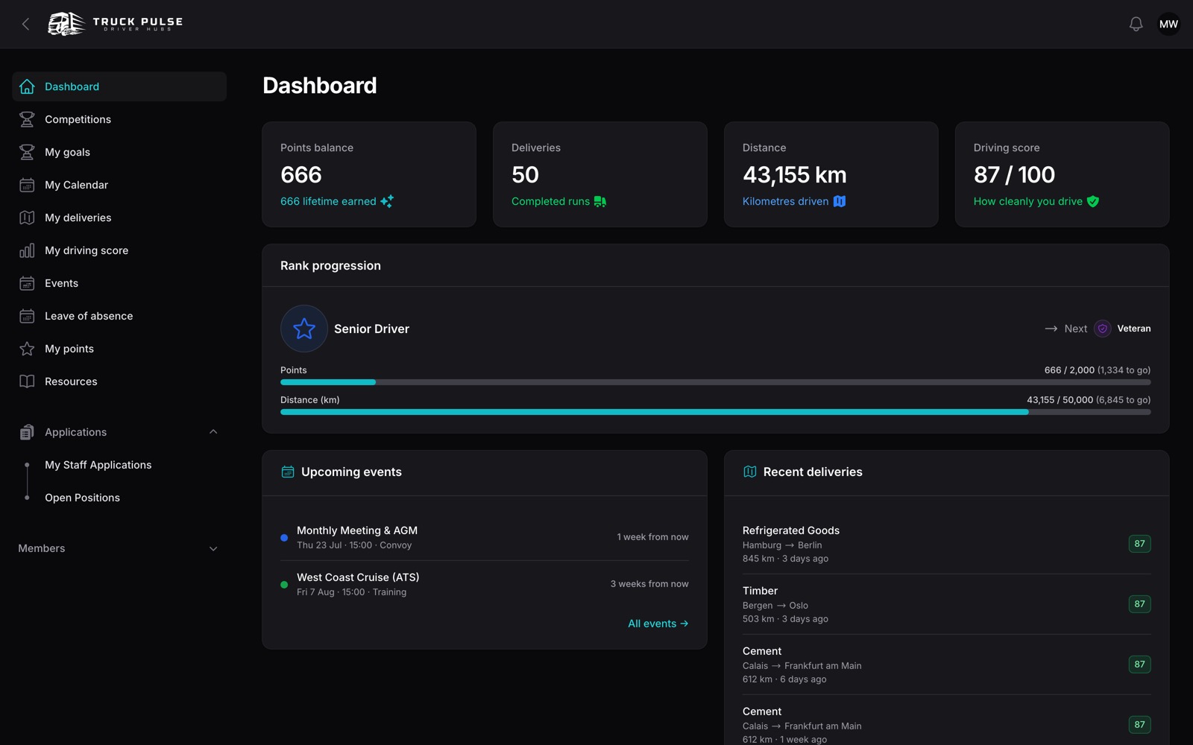
Task: Click 'Senior Driver' rank title
Action: (371, 329)
